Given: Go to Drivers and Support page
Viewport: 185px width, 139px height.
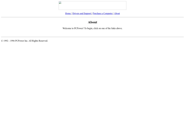Looking at the screenshot, I should coord(82,13).
